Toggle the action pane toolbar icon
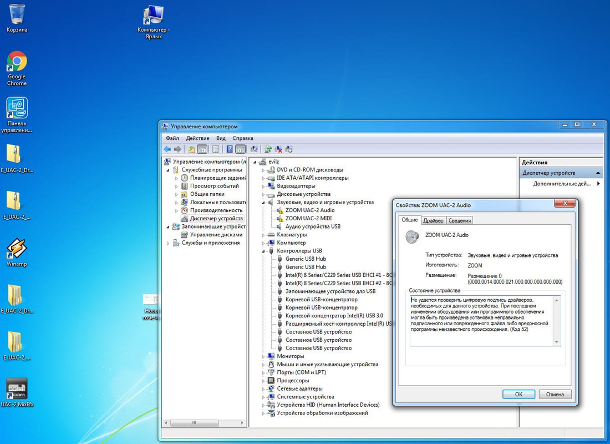The width and height of the screenshot is (610, 444). click(241, 149)
